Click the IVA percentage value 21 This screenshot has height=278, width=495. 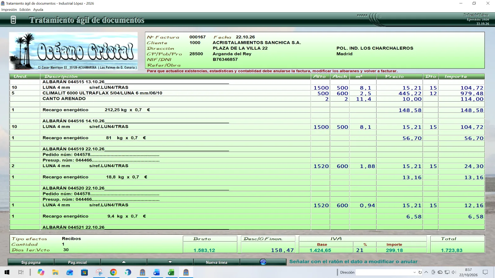(x=359, y=250)
